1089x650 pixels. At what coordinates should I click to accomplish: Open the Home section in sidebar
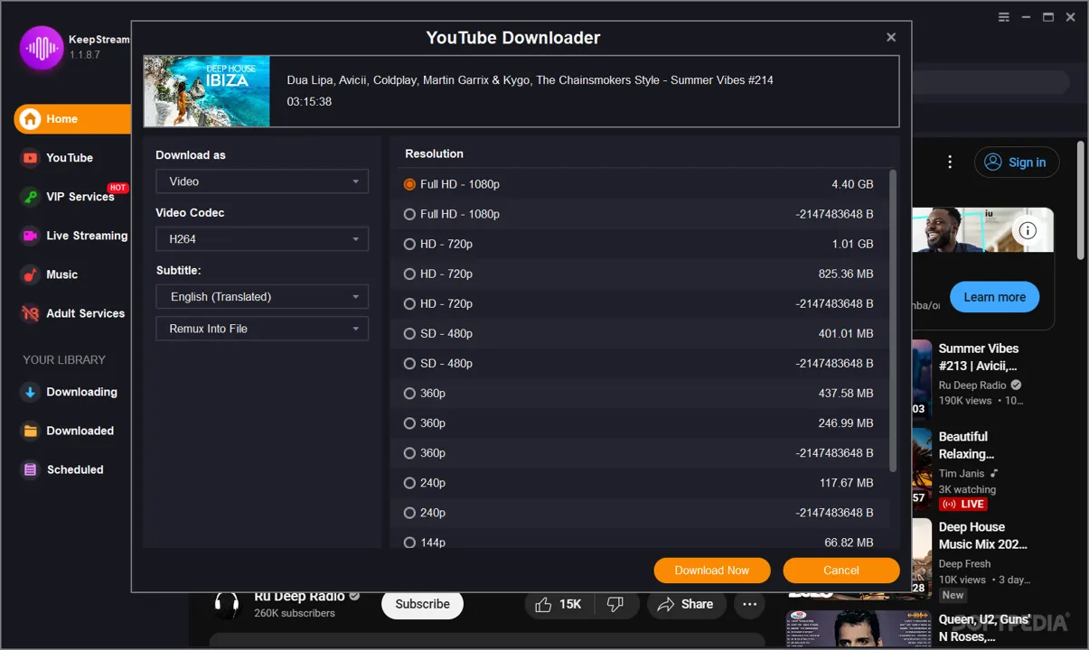[72, 119]
